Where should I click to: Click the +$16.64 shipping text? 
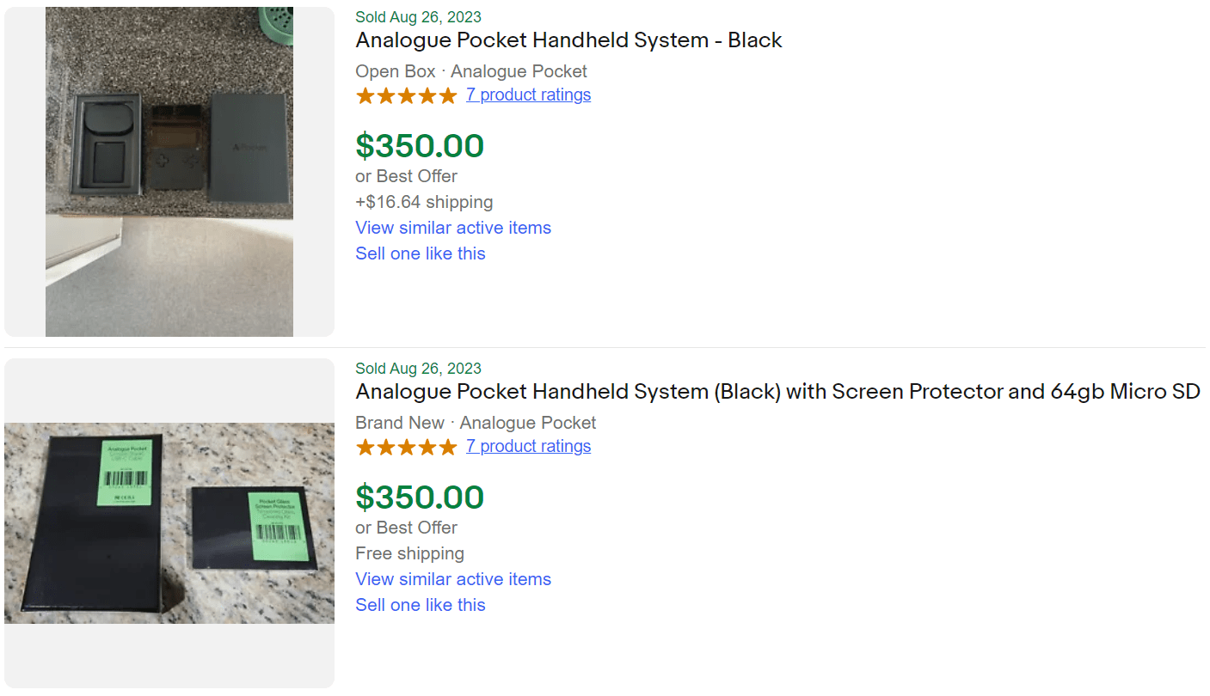pos(424,203)
